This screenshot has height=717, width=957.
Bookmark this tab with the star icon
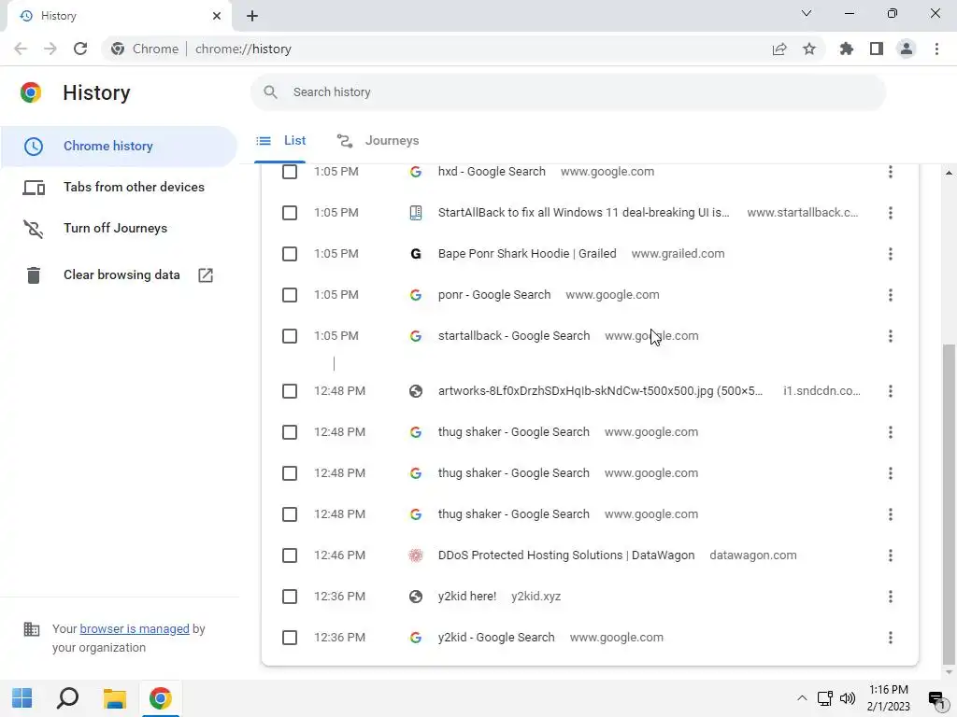click(x=809, y=49)
